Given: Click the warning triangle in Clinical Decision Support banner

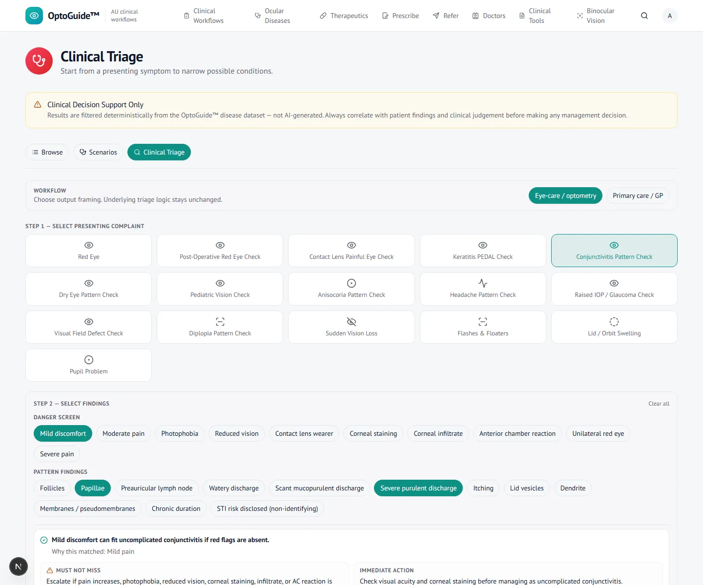Looking at the screenshot, I should [38, 104].
